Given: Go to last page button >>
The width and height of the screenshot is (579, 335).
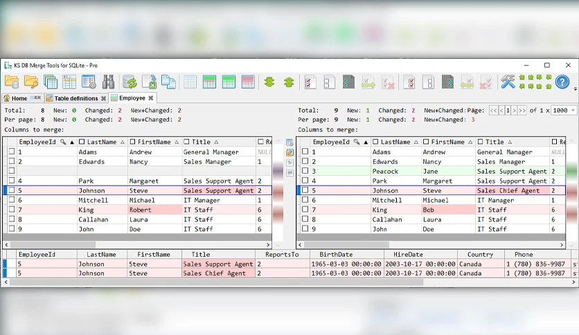Looking at the screenshot, I should click(522, 110).
